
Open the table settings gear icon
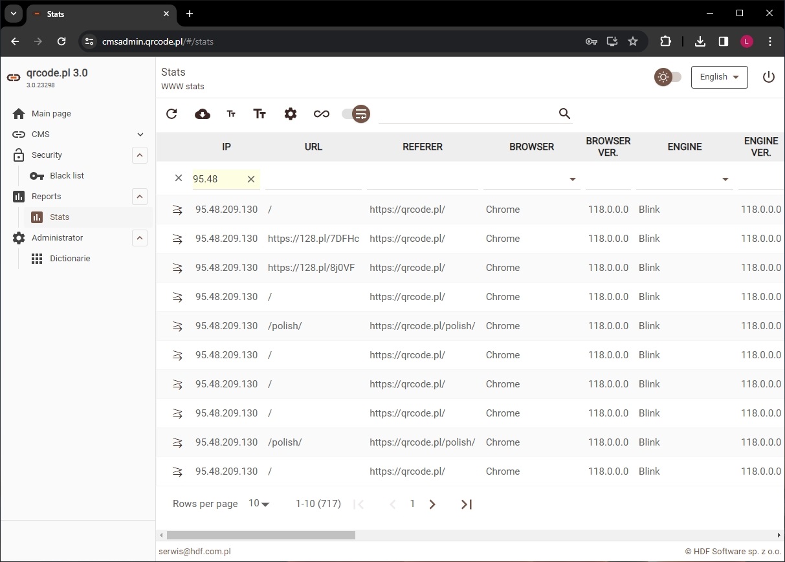pos(290,114)
